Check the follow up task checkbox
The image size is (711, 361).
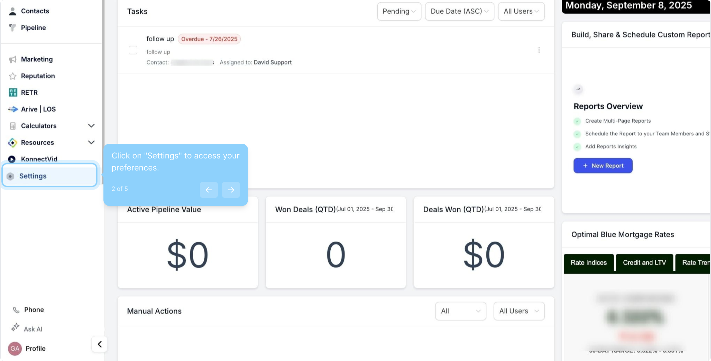[x=133, y=50]
